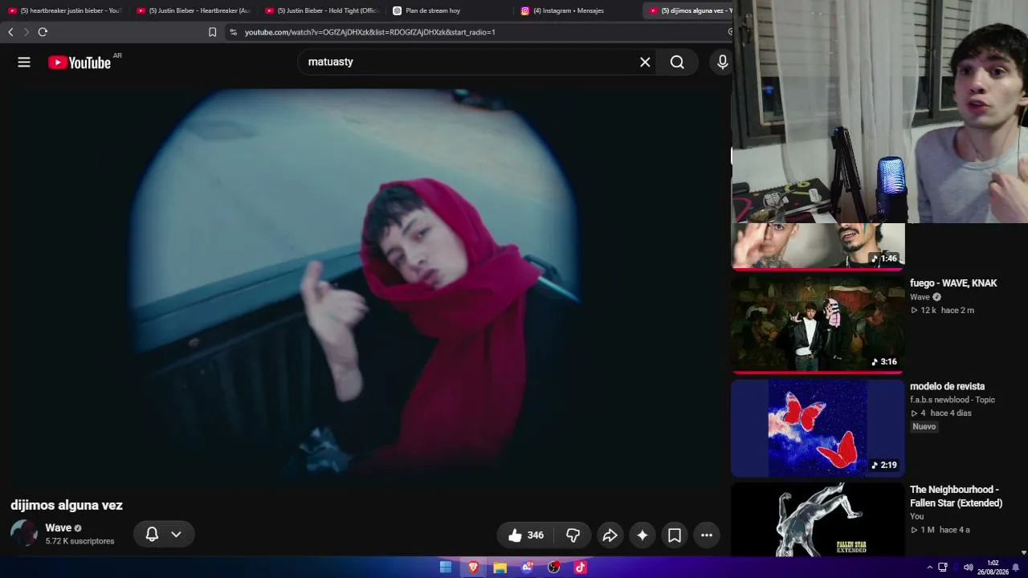Open the 'modelo de revista' video title
This screenshot has height=578, width=1028.
click(947, 386)
